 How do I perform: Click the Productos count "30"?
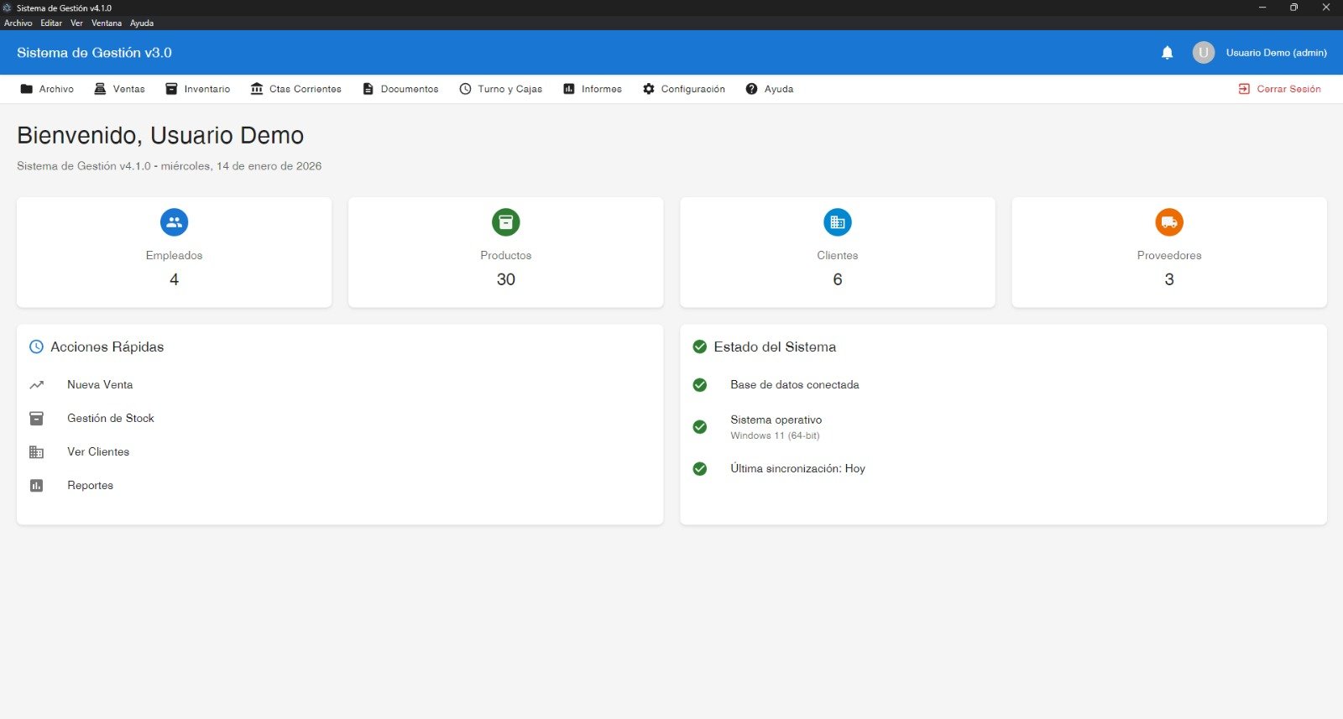click(506, 279)
